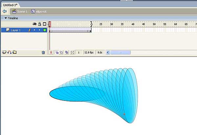Insert a layer folder
This screenshot has width=197, height=135.
14,52
